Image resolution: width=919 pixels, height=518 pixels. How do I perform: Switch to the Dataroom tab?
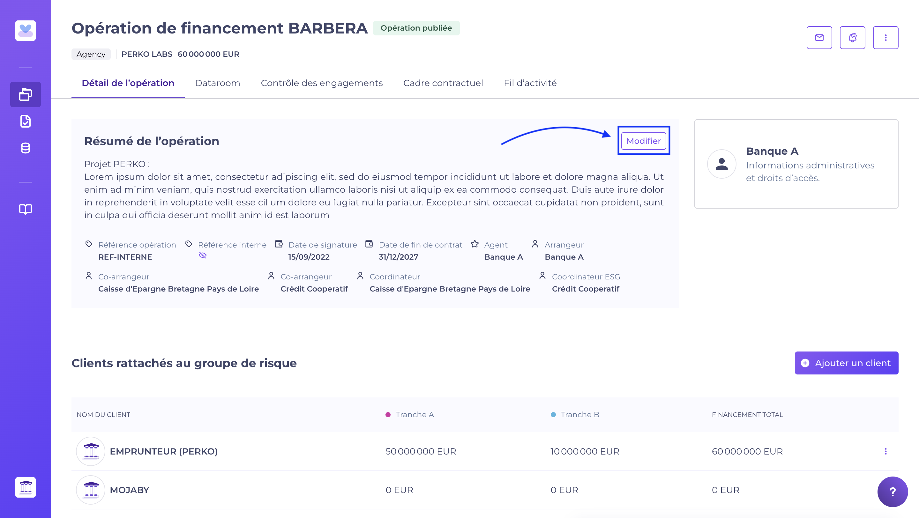[217, 83]
